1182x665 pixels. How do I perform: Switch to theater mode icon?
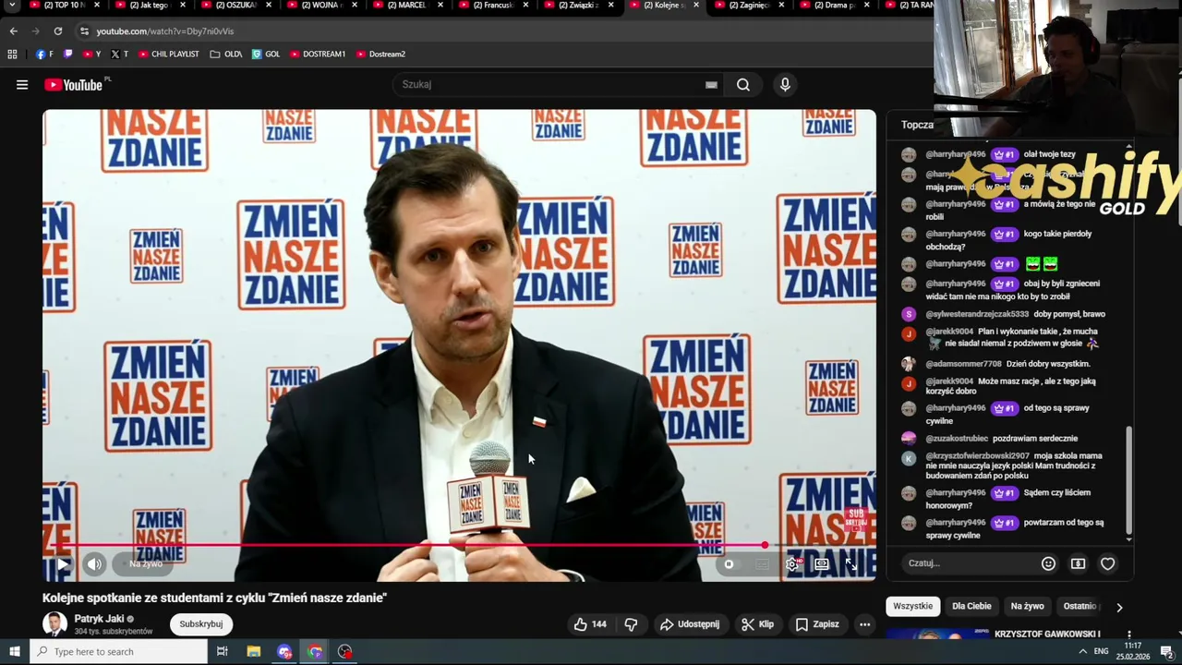click(821, 563)
